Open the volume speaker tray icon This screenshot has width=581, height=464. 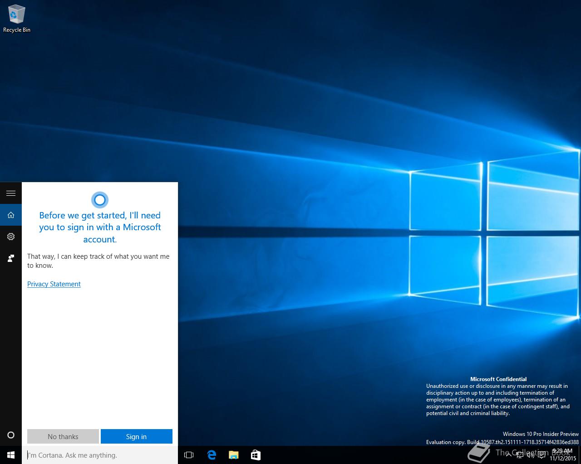pos(531,455)
